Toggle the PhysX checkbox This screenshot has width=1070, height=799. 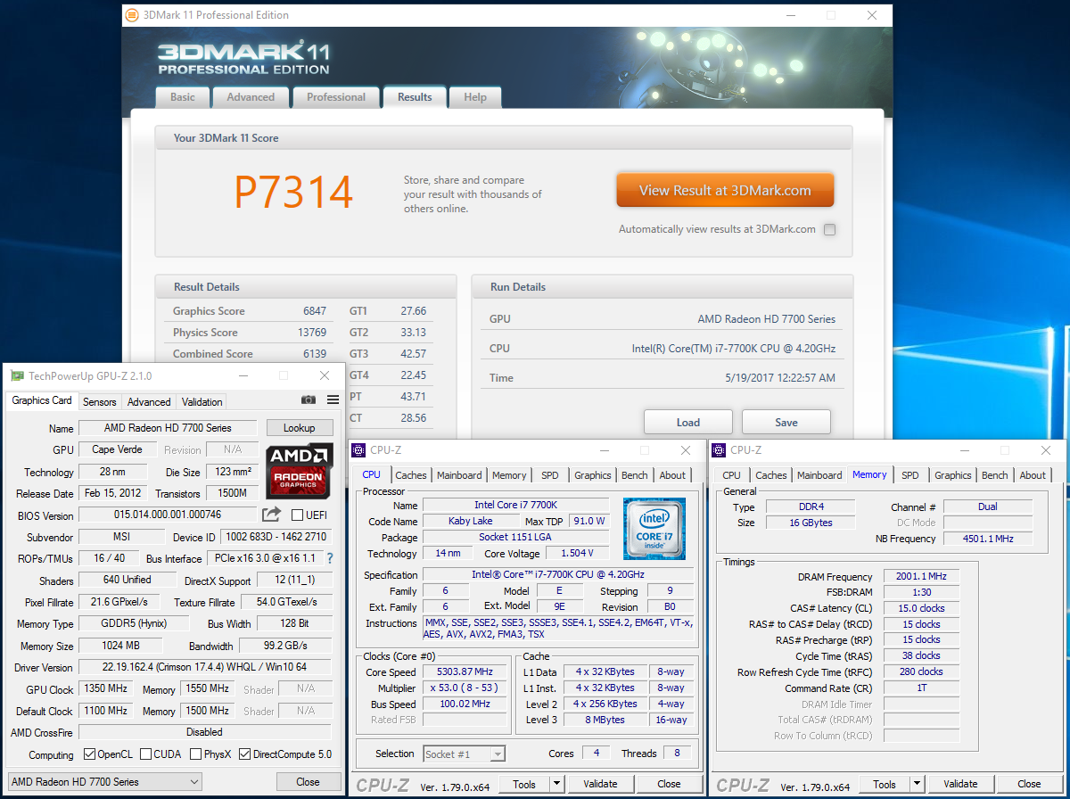tap(195, 754)
